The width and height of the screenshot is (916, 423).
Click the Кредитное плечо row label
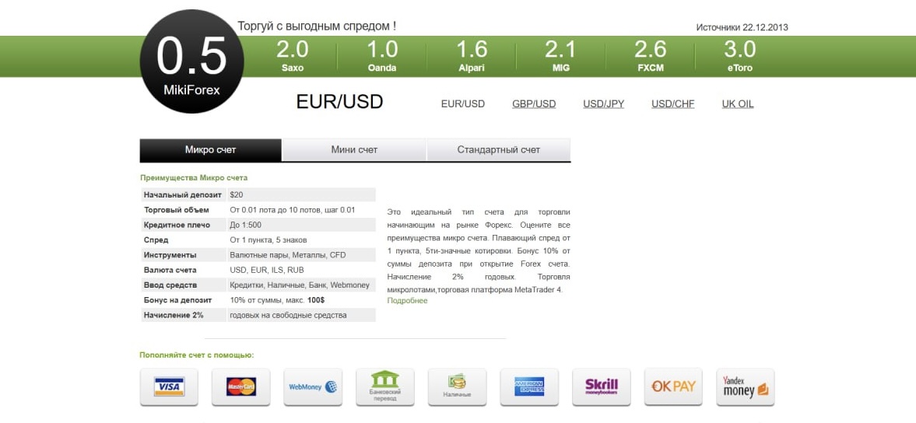177,225
